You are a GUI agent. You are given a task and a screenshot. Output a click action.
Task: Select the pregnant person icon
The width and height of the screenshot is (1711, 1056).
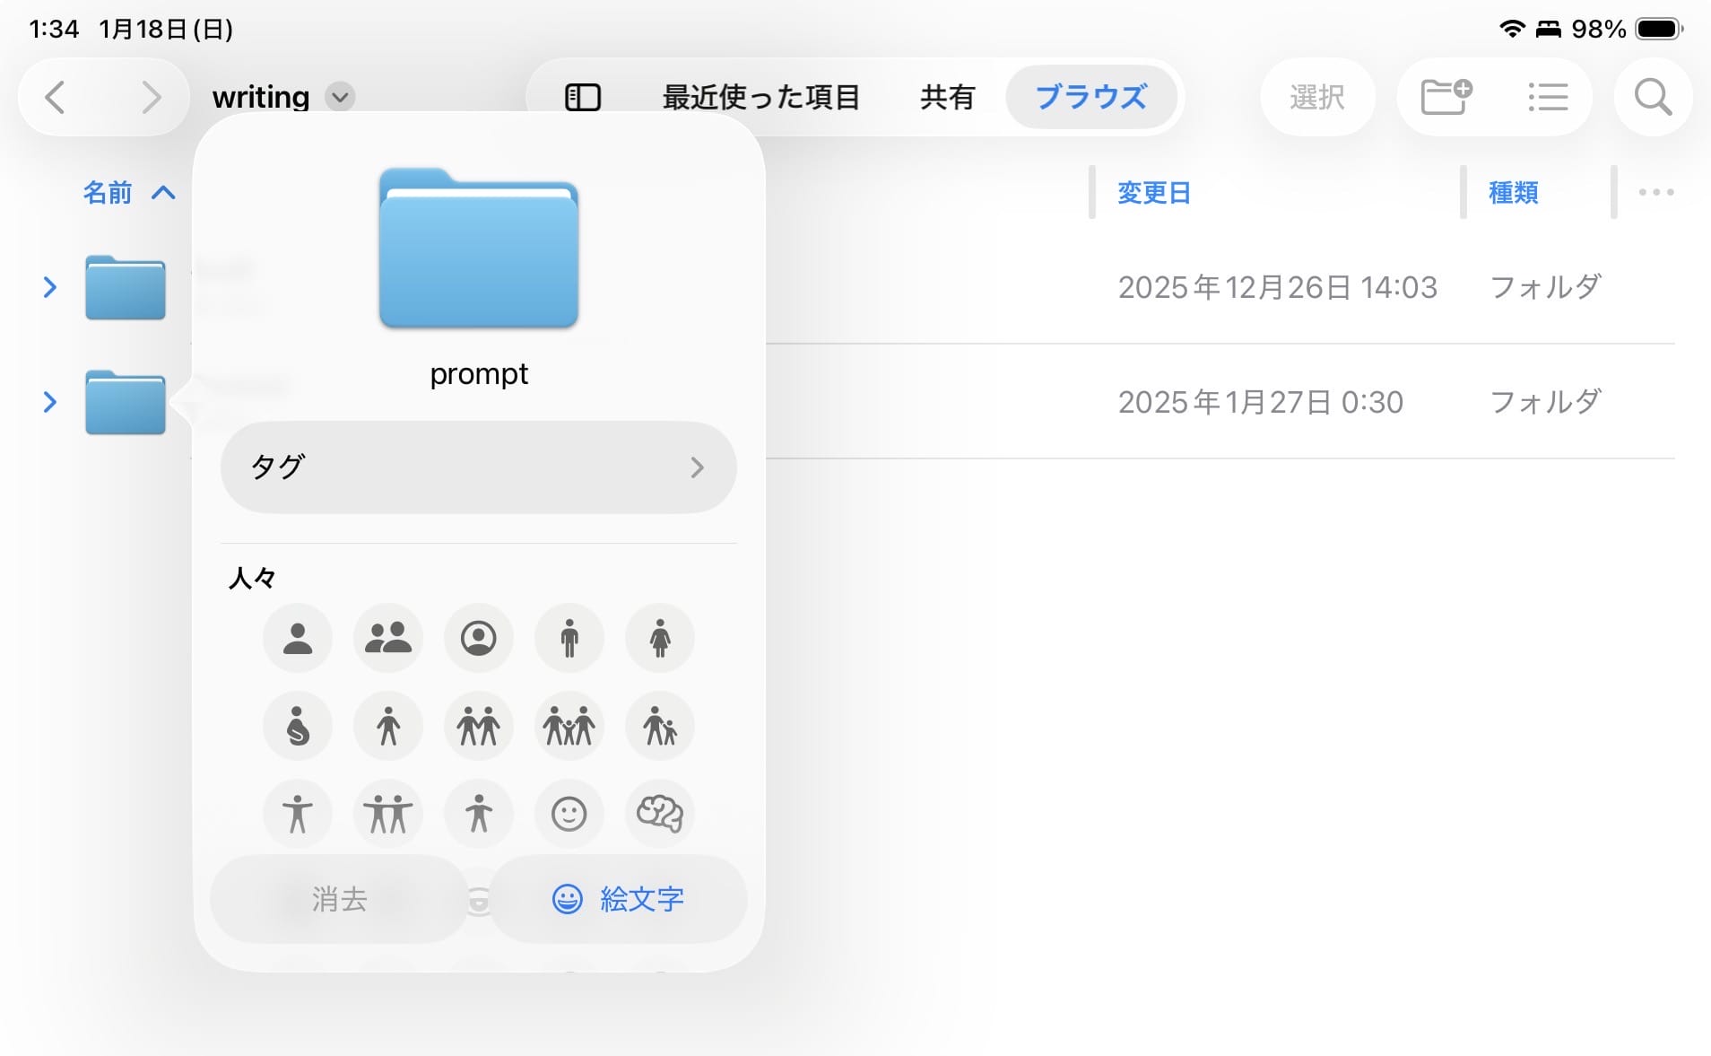[297, 726]
